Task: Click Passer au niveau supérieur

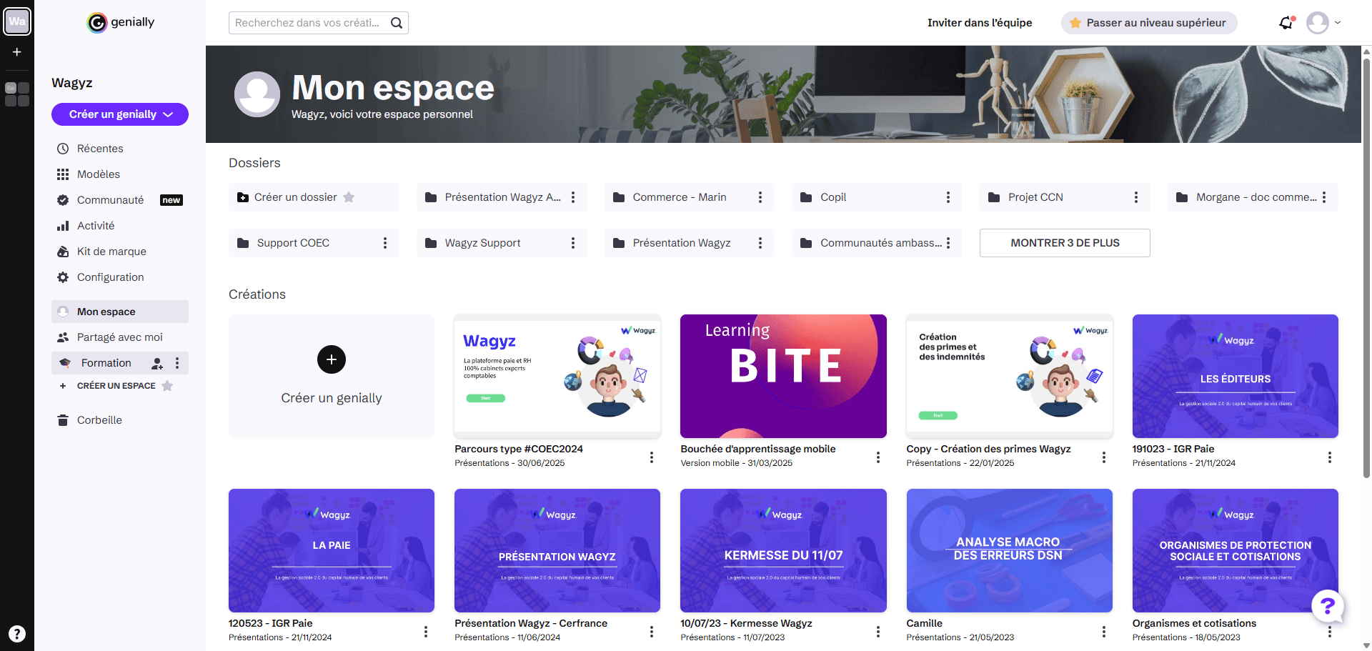Action: (x=1149, y=23)
